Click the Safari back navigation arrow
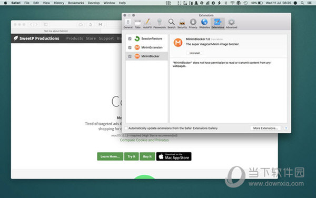316x198 pixels. pos(31,25)
